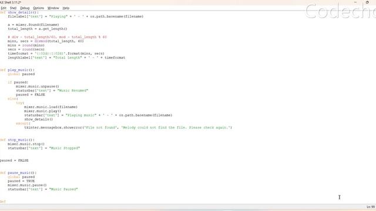Screen dimensions: 376x211
Task: Click the last 'def' line at bottom
Action: [3, 202]
